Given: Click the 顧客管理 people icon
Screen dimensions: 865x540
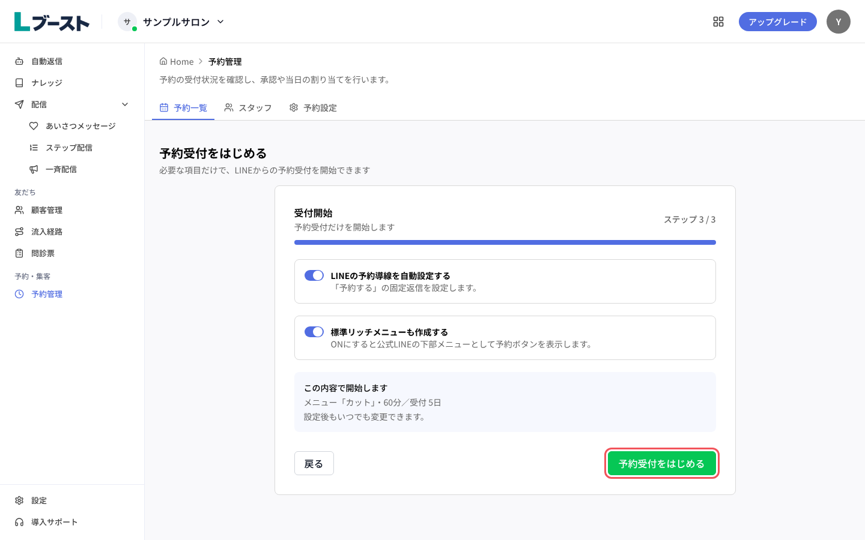Looking at the screenshot, I should [19, 210].
